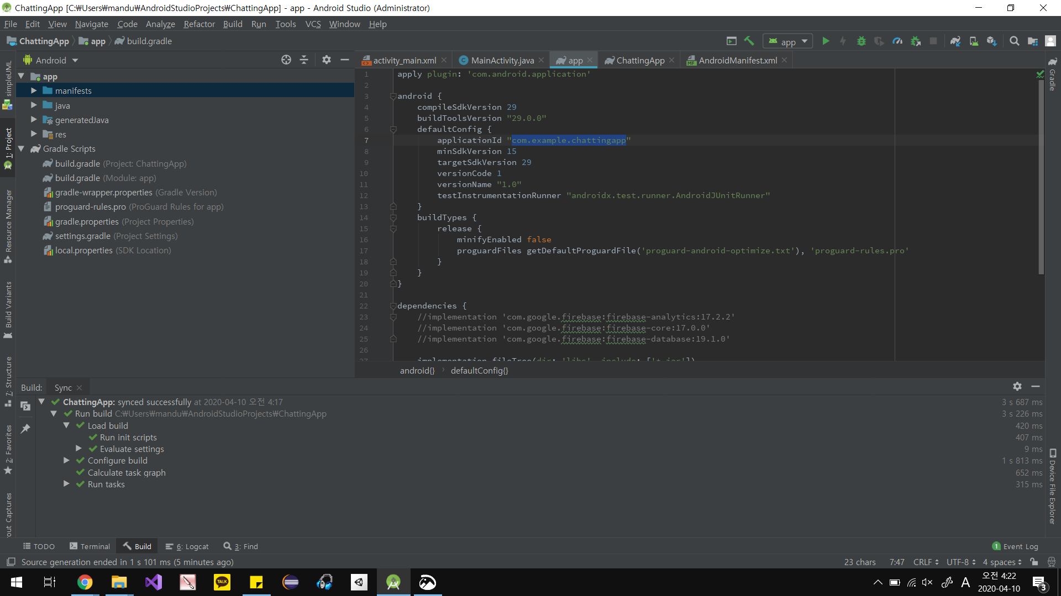Click the locate opened file target icon in Project panel

(286, 60)
